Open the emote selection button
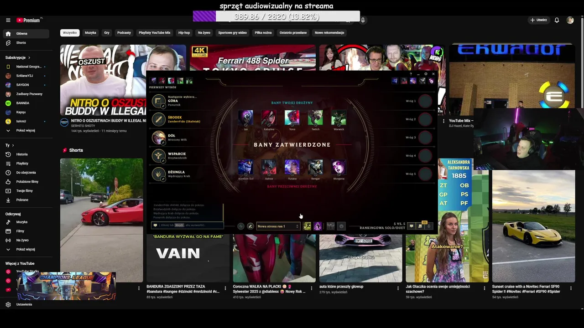This screenshot has width=584, height=328. pos(341,226)
